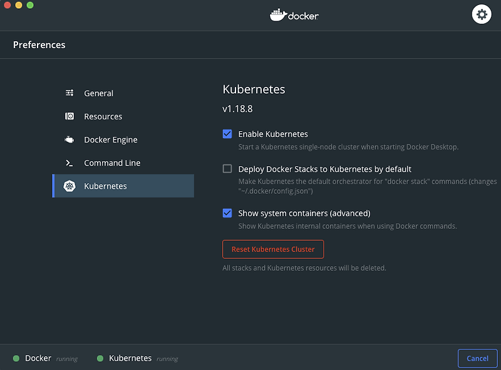Viewport: 501px width, 370px height.
Task: Click the Command Line prompt icon
Action: (70, 163)
